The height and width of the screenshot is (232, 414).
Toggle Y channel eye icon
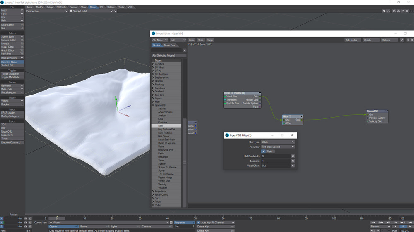tap(26, 223)
